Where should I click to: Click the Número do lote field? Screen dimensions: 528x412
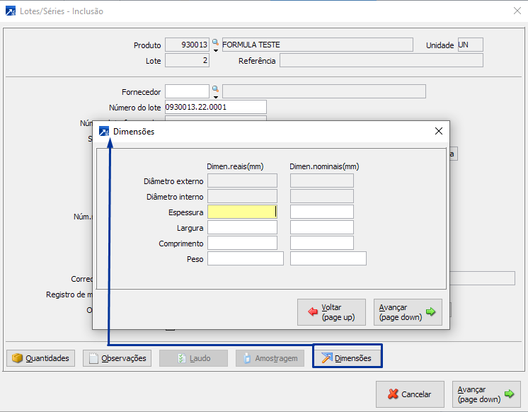[x=215, y=107]
